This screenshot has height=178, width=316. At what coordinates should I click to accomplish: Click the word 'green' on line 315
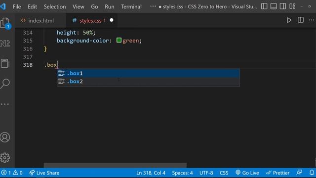coord(130,41)
